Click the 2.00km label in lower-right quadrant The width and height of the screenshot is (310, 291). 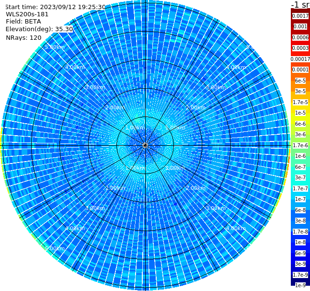[196, 188]
